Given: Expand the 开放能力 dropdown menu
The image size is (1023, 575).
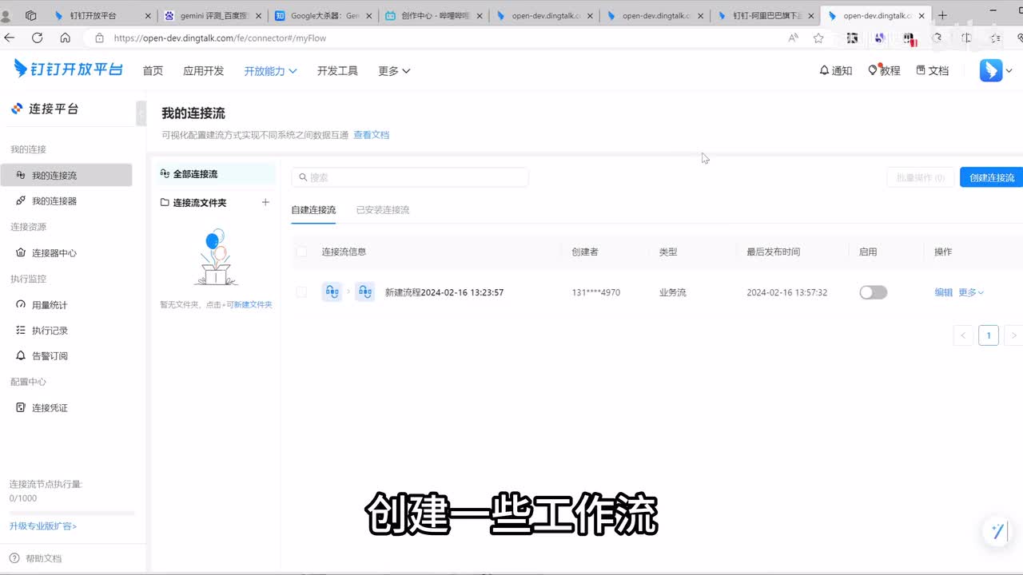Looking at the screenshot, I should pos(270,71).
